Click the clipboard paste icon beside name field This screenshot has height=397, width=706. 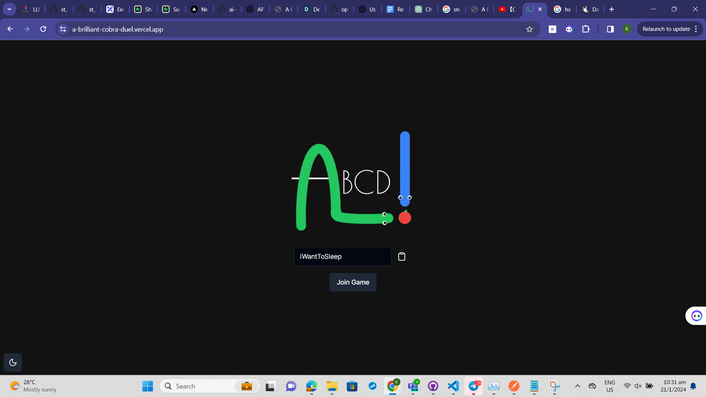tap(402, 257)
